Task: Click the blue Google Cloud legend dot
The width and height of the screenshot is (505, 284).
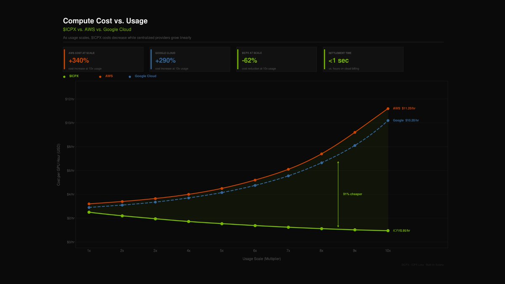Action: [130, 77]
